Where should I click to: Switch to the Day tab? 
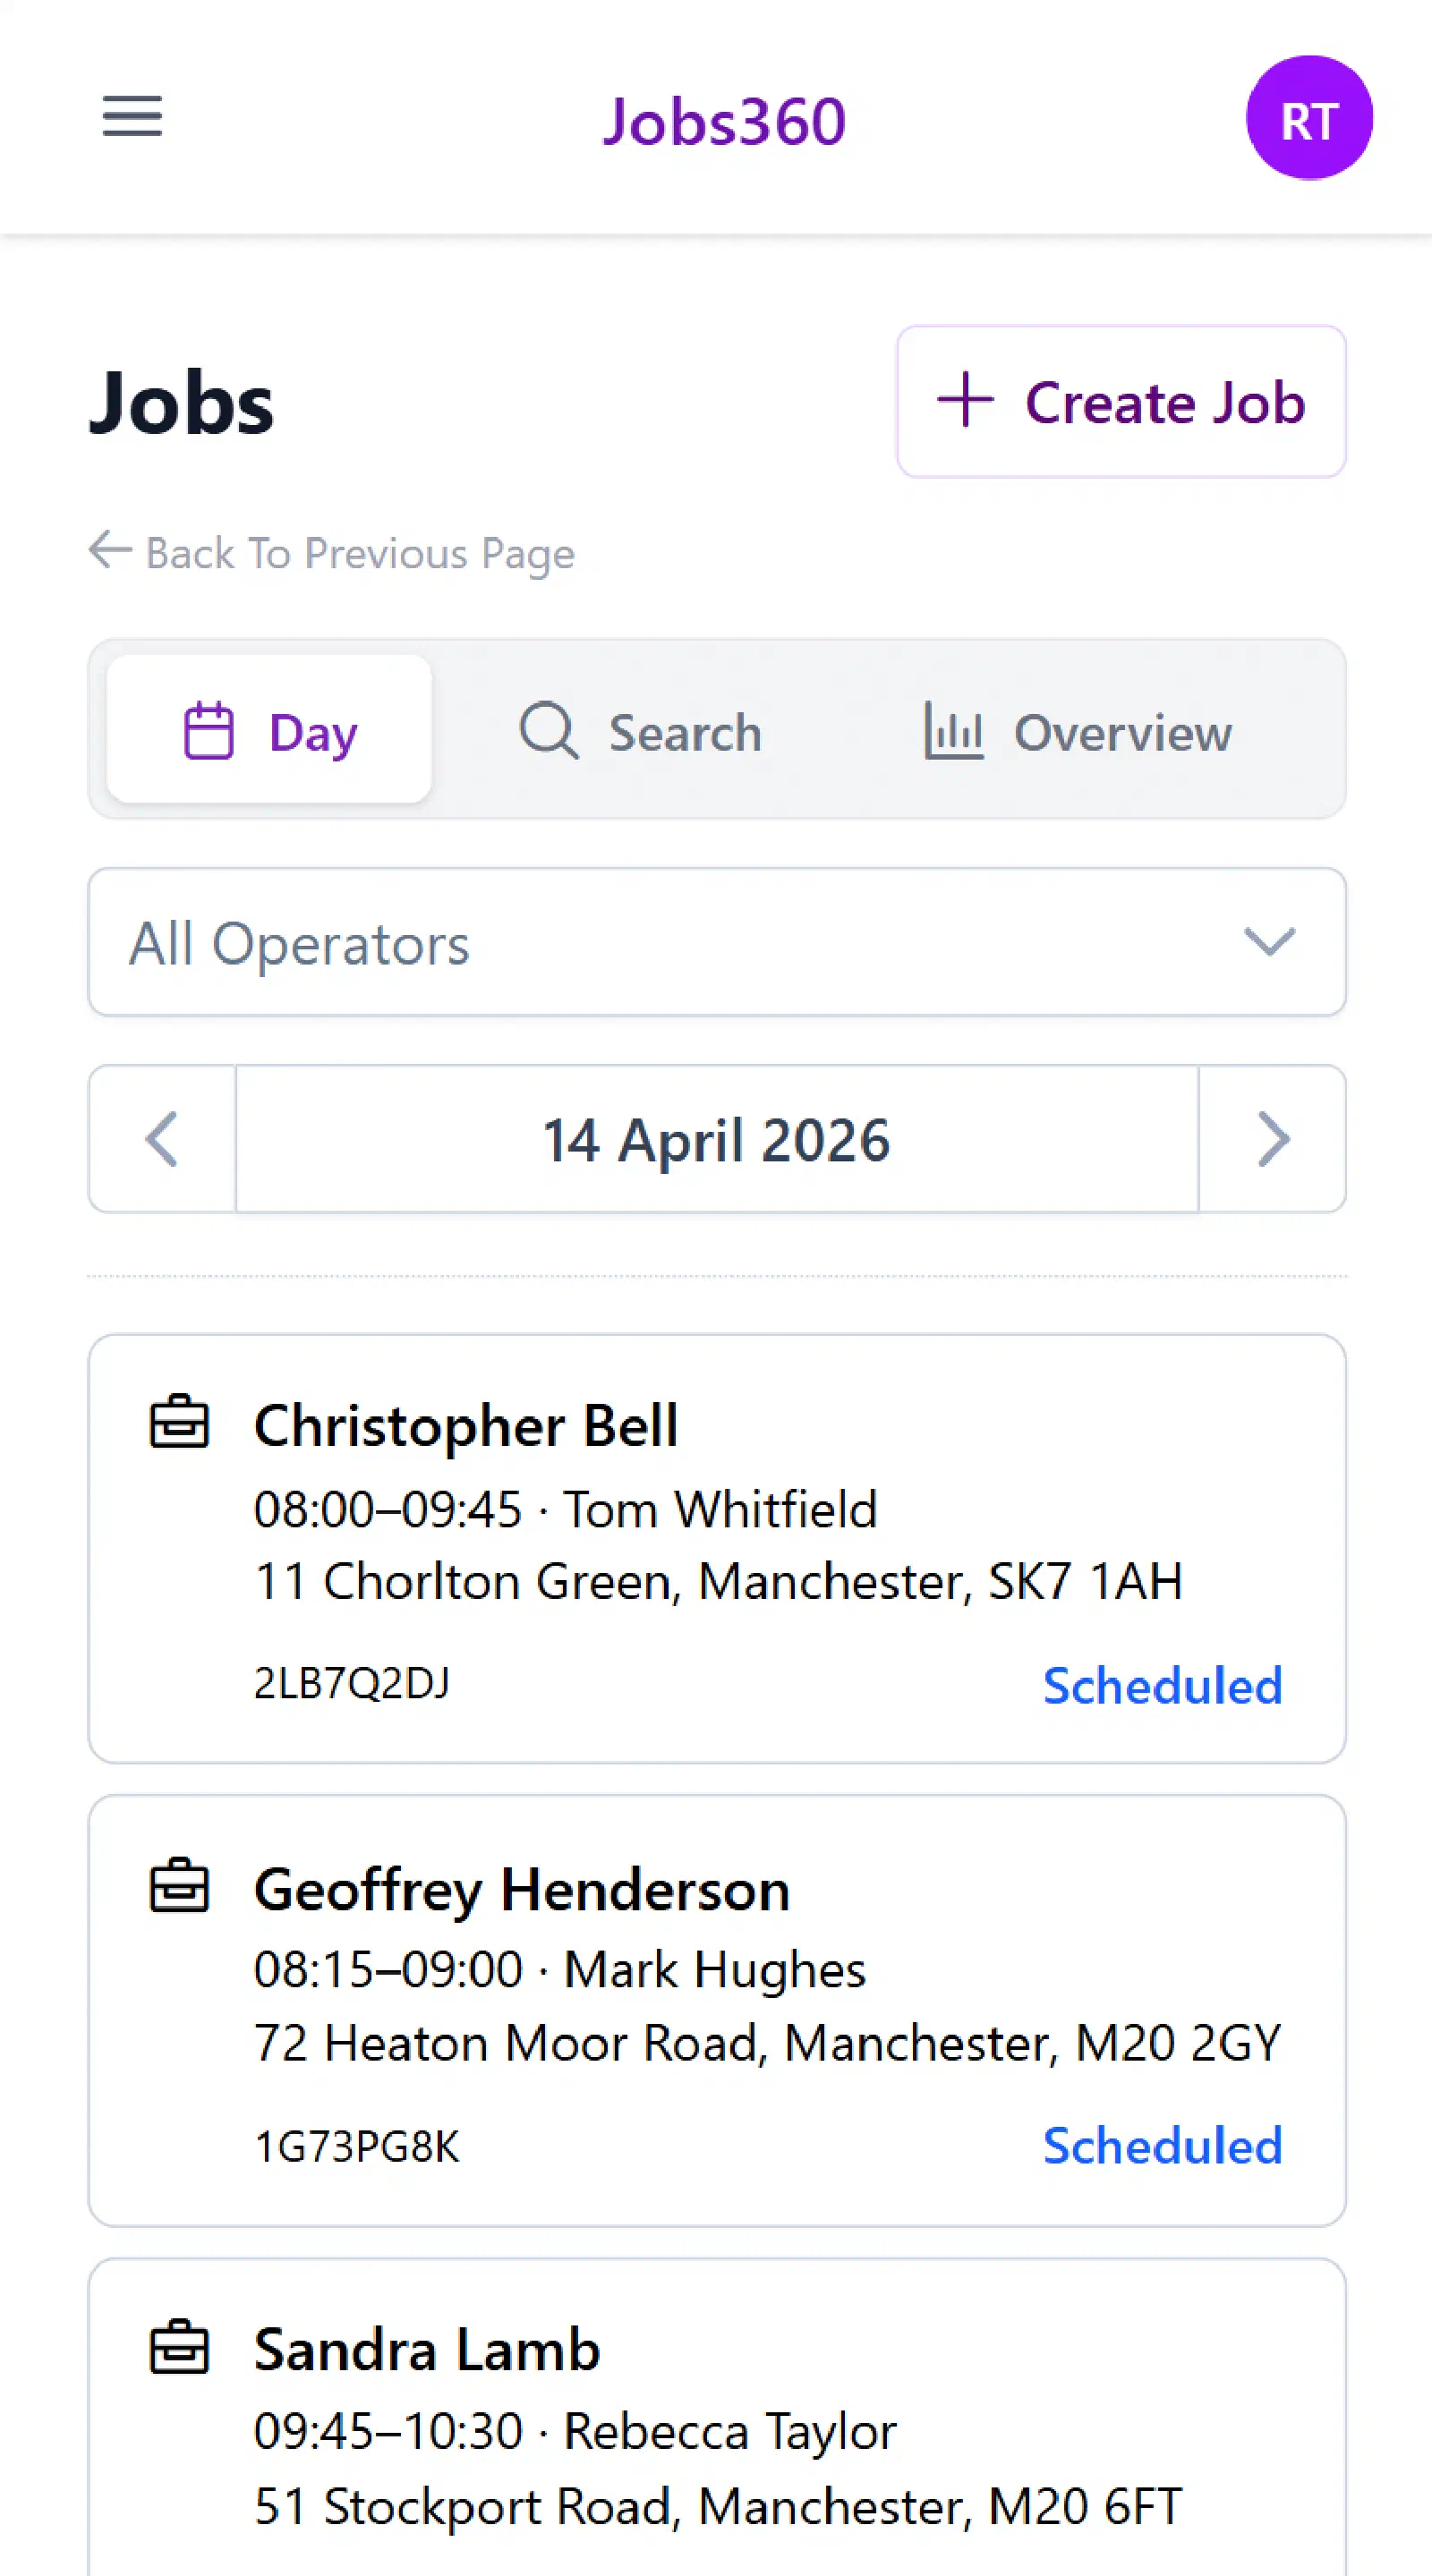269,731
